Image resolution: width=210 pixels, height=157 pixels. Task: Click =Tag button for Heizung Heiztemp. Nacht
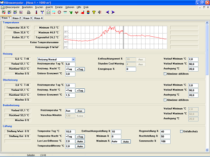tap(80, 69)
